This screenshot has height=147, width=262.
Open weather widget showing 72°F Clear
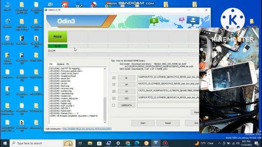pyautogui.click(x=204, y=143)
